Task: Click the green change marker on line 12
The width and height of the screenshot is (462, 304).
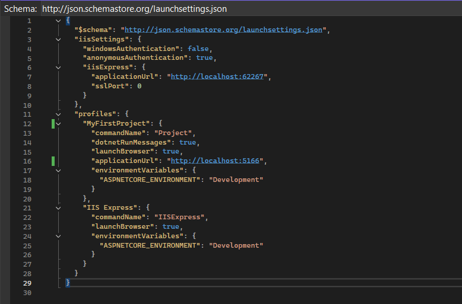Action: (53, 124)
